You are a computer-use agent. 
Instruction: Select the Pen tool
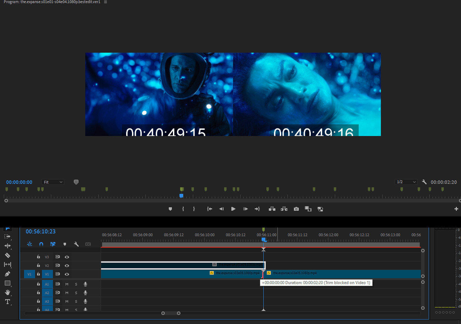pyautogui.click(x=7, y=274)
